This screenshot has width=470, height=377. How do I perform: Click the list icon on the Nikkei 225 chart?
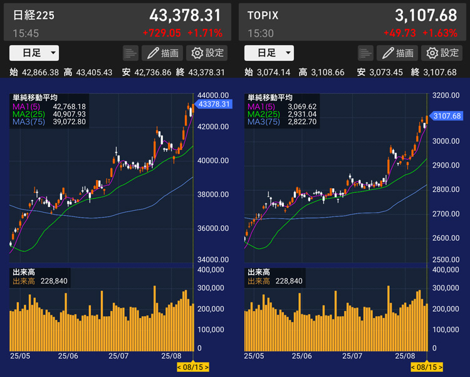pyautogui.click(x=130, y=53)
